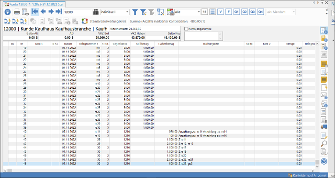
Task: Click the document with person sidebar icon
Action: (x=324, y=120)
